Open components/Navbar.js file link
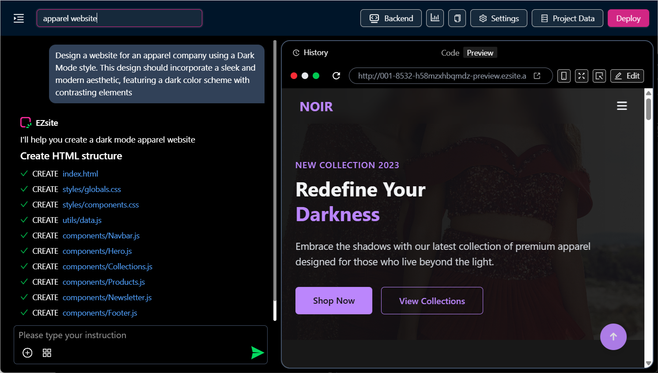 click(101, 236)
